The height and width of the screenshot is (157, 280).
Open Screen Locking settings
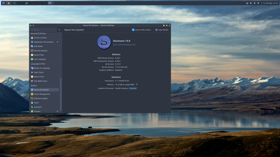[44, 38]
